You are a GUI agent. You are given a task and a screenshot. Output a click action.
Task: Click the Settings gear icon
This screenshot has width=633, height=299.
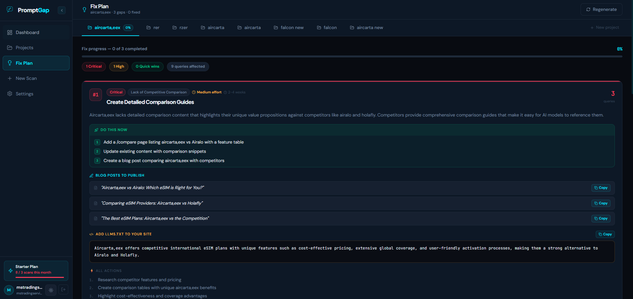[10, 94]
